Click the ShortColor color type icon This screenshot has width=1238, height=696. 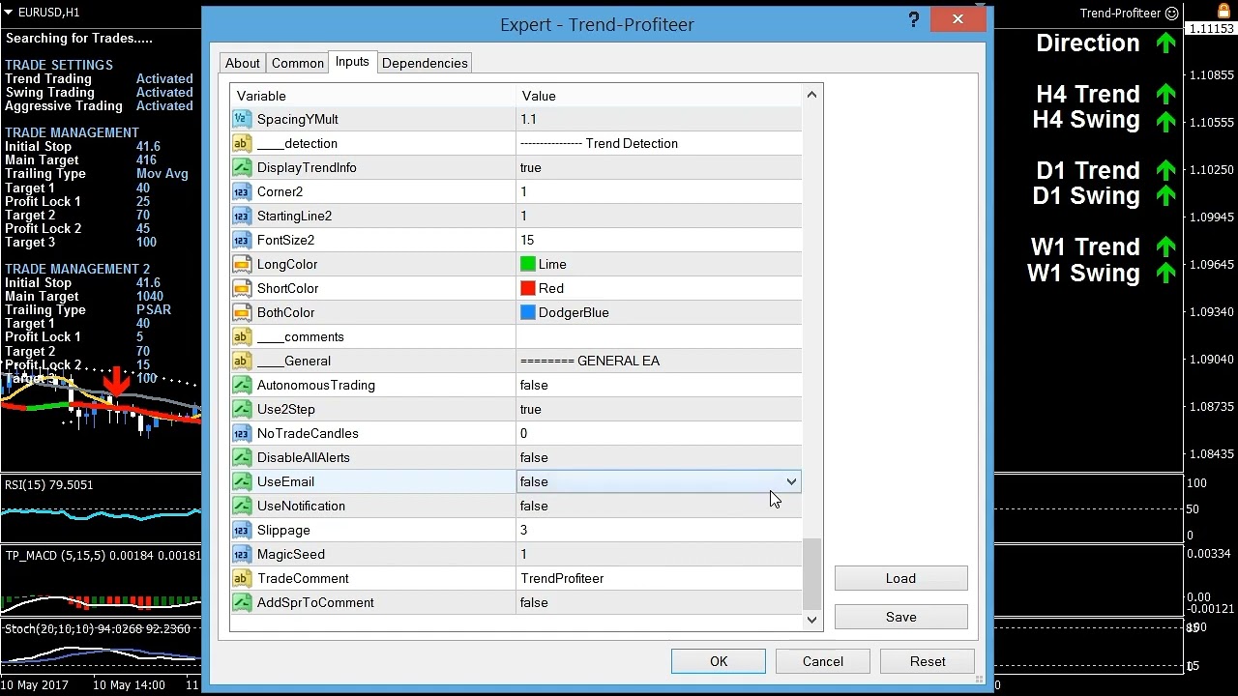click(242, 288)
